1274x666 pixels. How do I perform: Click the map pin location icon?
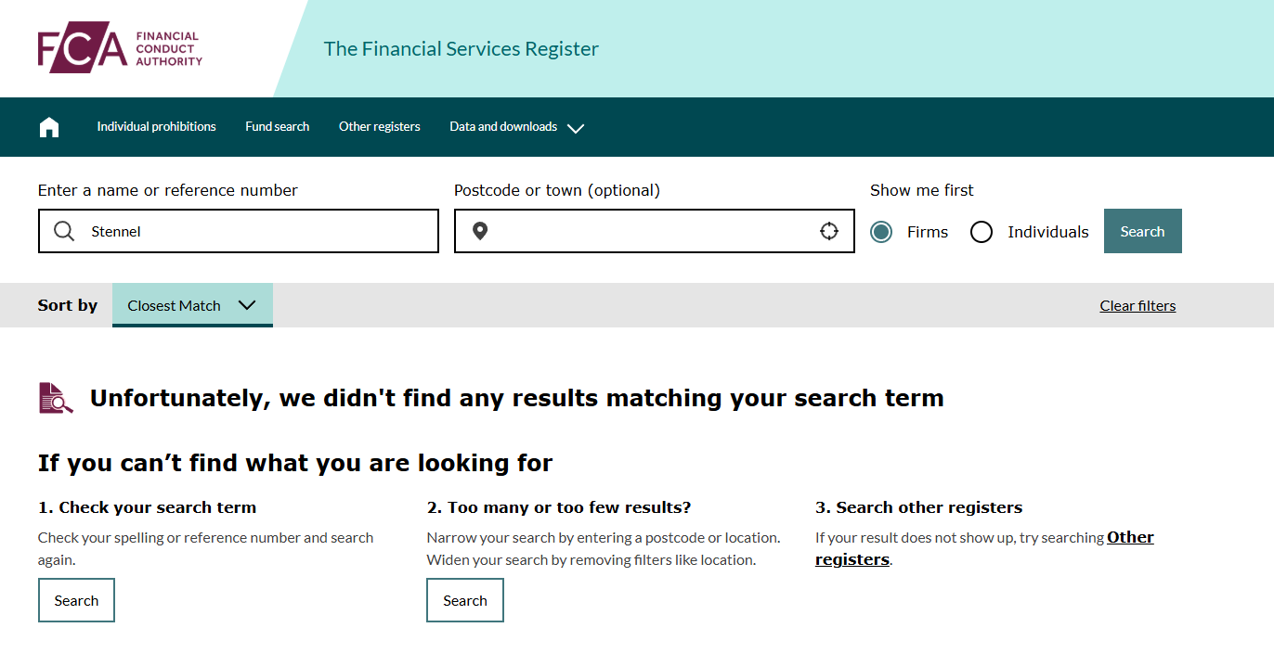coord(480,231)
